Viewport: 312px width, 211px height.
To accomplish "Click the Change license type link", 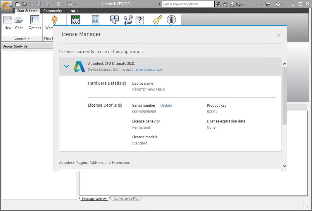I will (146, 69).
